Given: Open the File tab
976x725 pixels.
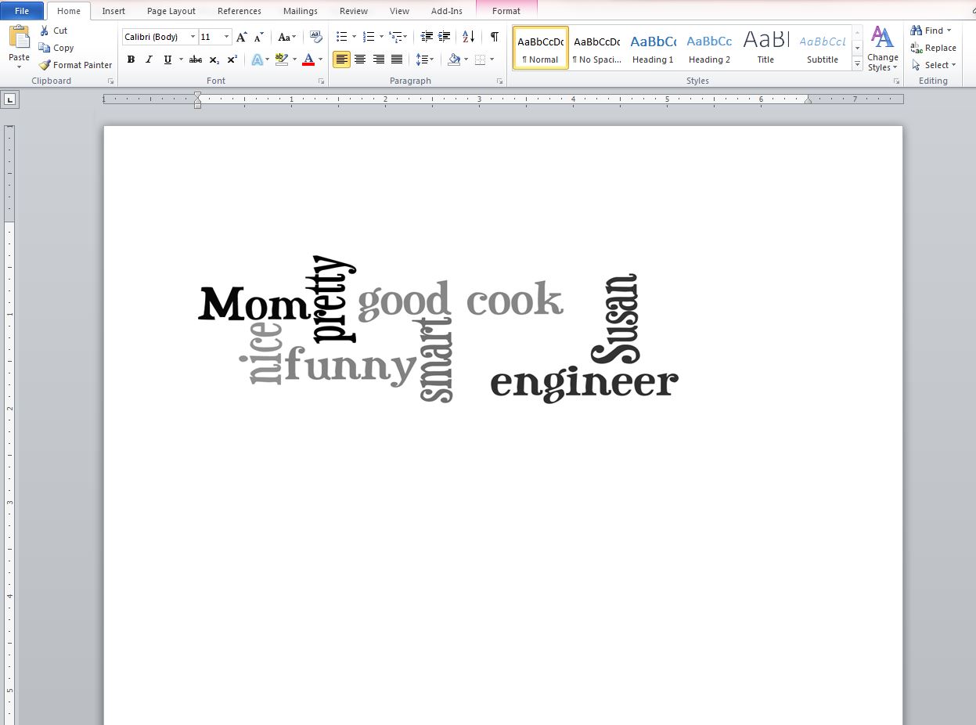Looking at the screenshot, I should [22, 11].
